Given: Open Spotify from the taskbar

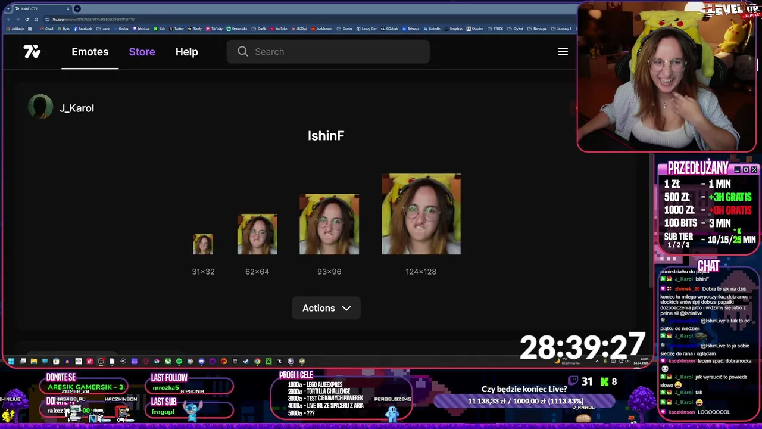Looking at the screenshot, I should tap(179, 361).
